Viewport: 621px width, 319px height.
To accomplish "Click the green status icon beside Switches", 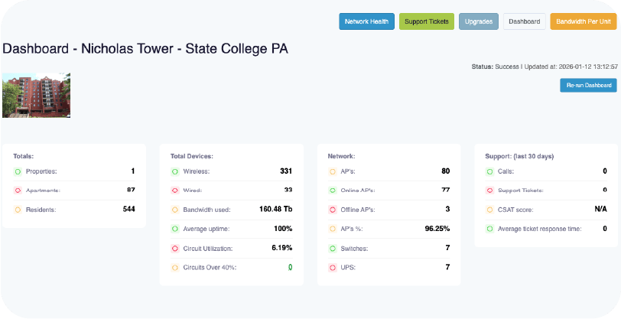I will pyautogui.click(x=333, y=248).
